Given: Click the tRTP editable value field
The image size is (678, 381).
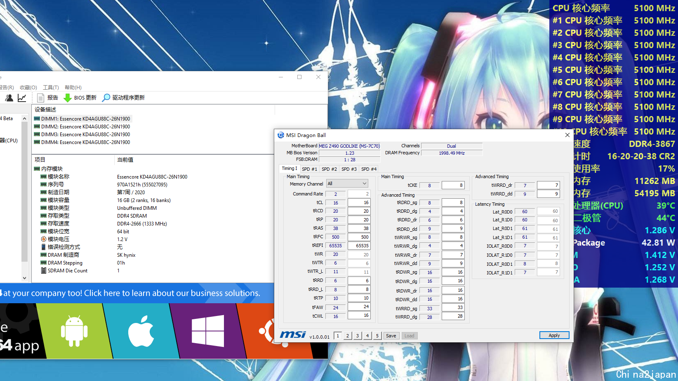Looking at the screenshot, I should tap(359, 298).
